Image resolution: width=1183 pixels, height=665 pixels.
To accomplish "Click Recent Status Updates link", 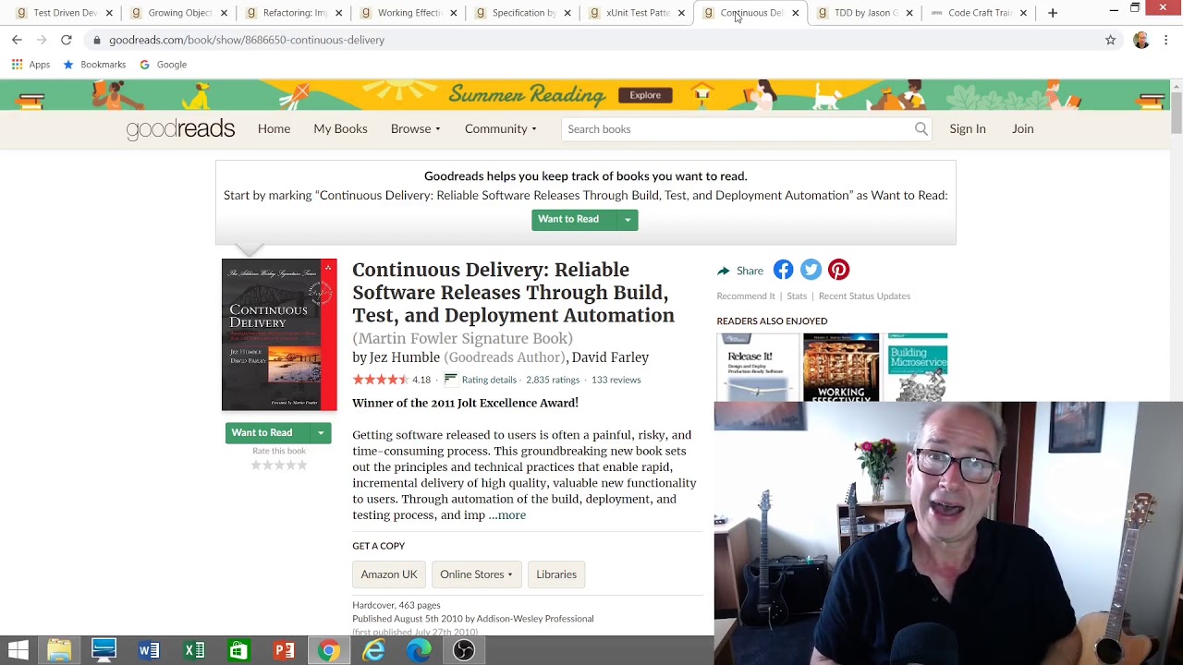I will (864, 296).
